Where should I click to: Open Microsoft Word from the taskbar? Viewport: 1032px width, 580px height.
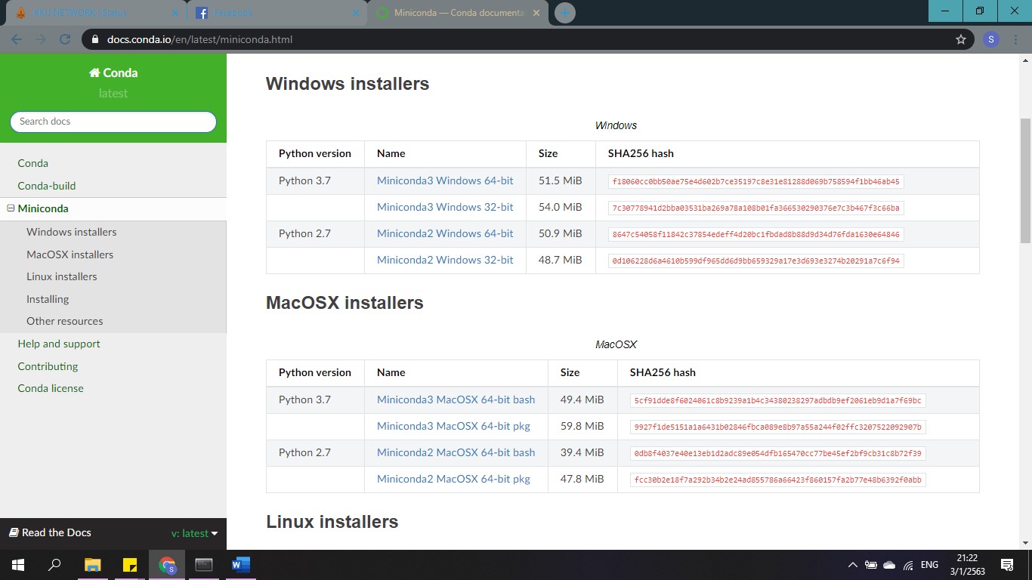[240, 564]
